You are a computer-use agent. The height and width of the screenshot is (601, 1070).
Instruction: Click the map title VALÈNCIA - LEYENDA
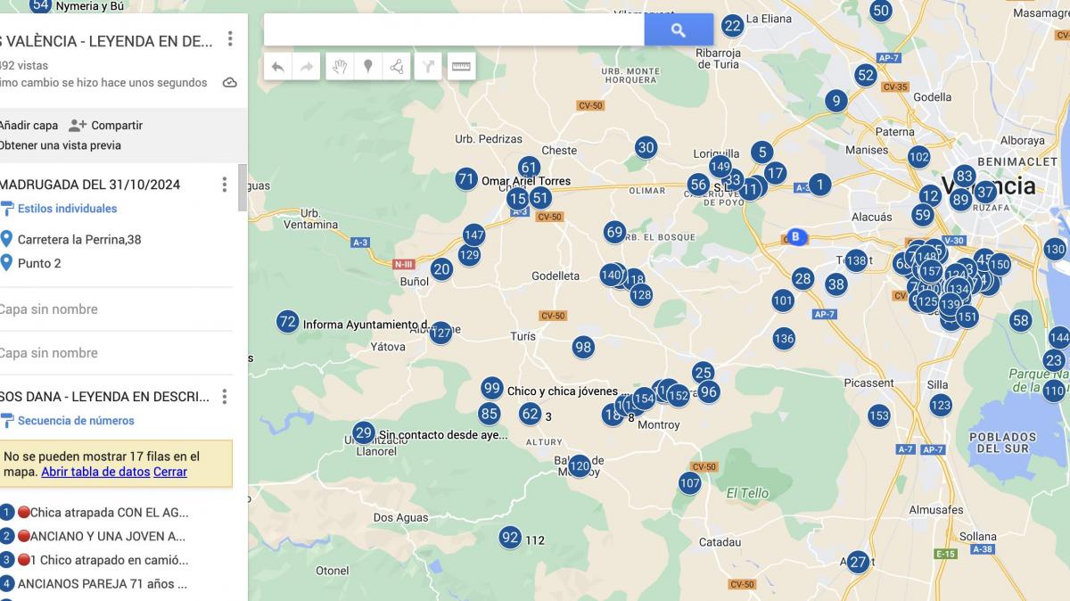[107, 40]
